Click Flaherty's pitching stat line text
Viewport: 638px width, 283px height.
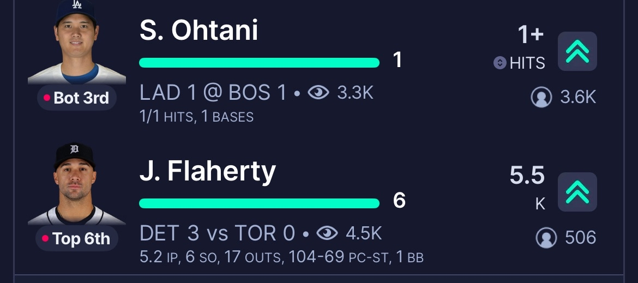point(281,257)
